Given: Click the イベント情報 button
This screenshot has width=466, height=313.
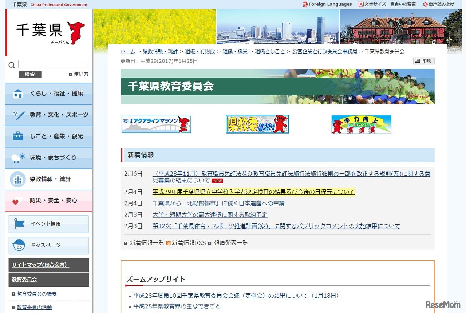Looking at the screenshot, I should point(49,224).
